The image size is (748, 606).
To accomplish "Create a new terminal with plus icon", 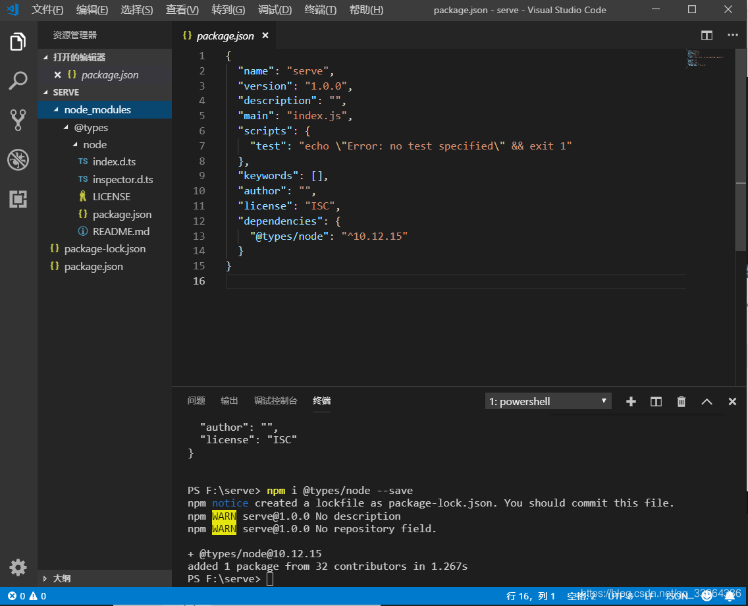I will coord(631,401).
